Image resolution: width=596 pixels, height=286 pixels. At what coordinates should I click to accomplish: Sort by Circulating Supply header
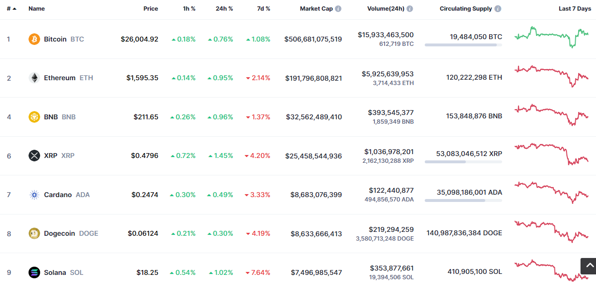(466, 9)
